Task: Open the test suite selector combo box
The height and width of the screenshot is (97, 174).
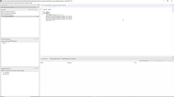Action: (x=18, y=7)
